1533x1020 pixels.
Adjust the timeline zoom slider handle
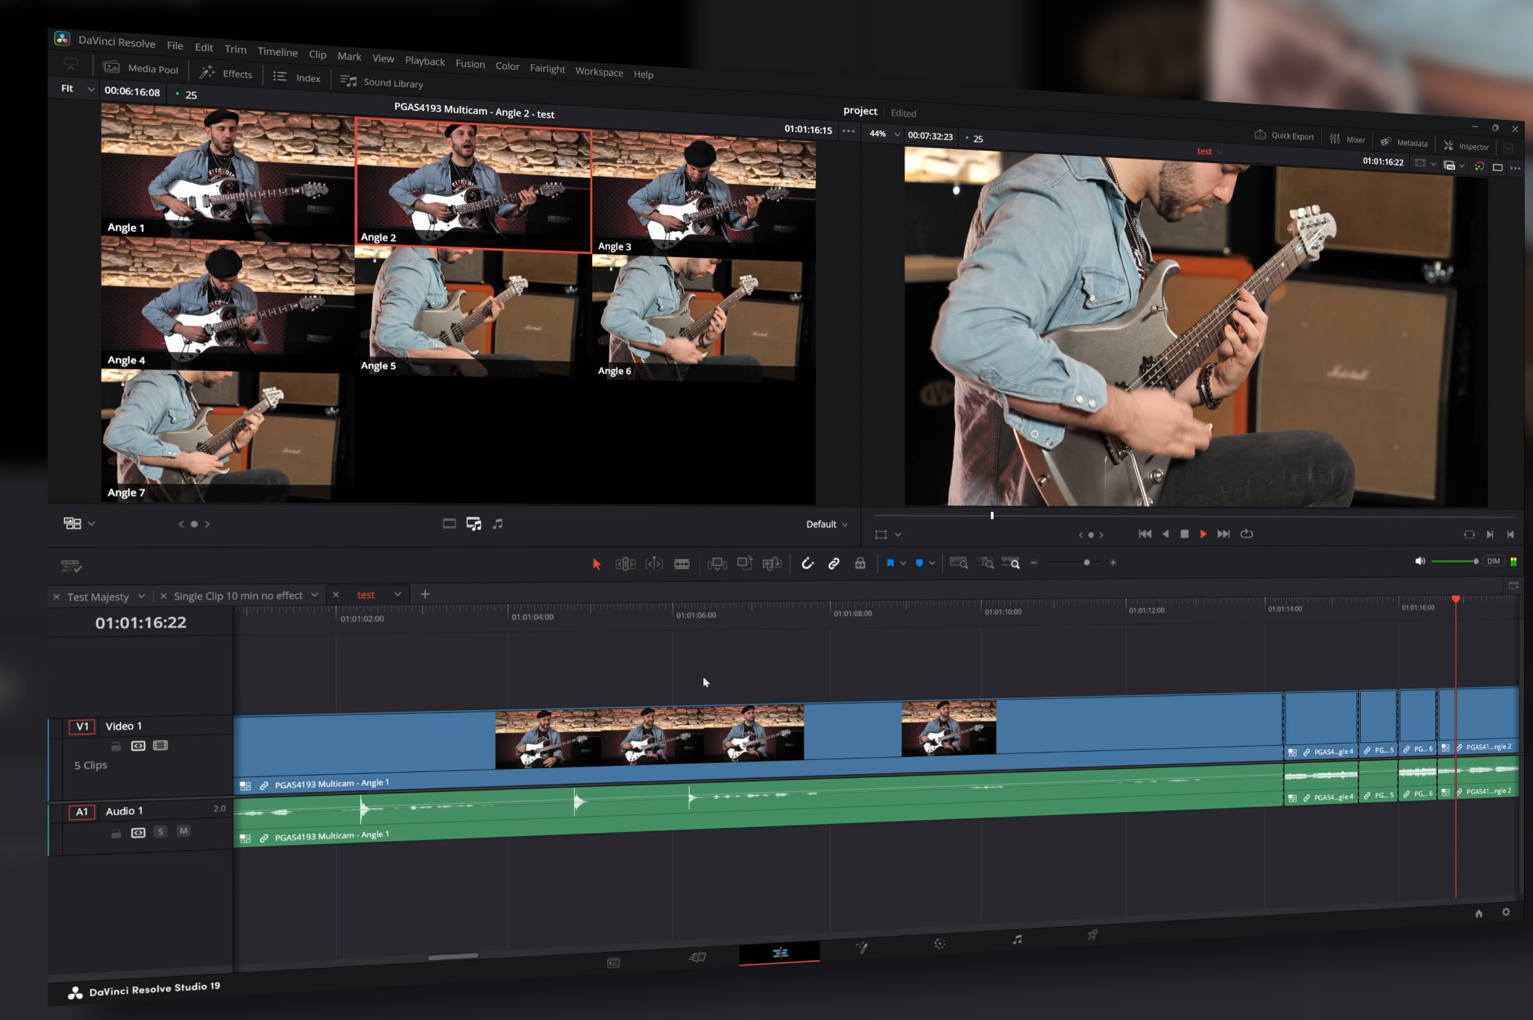(1086, 563)
